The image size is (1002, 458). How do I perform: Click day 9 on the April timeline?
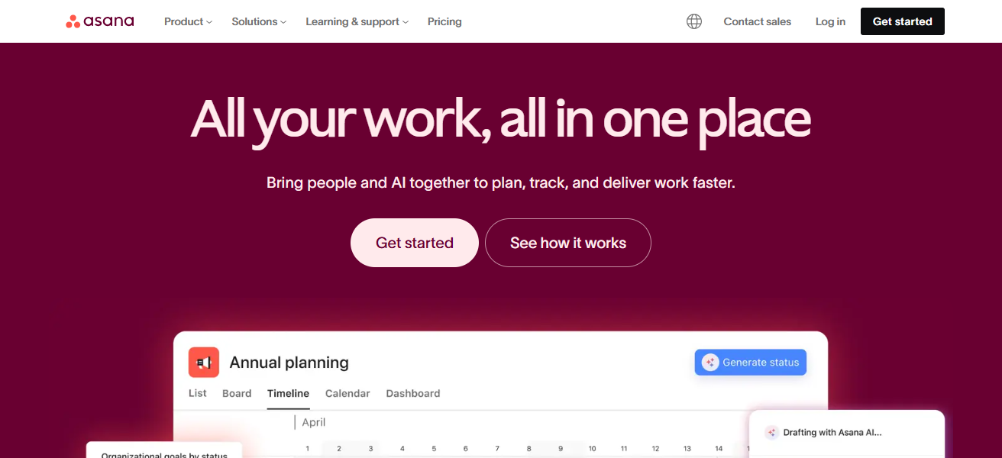tap(561, 448)
